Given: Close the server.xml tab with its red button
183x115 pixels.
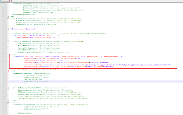Looking at the screenshot, I should click(12, 1).
